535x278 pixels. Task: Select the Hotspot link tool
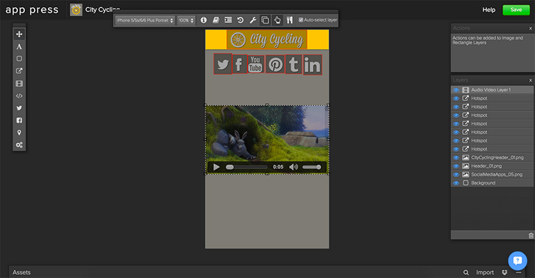coord(19,71)
